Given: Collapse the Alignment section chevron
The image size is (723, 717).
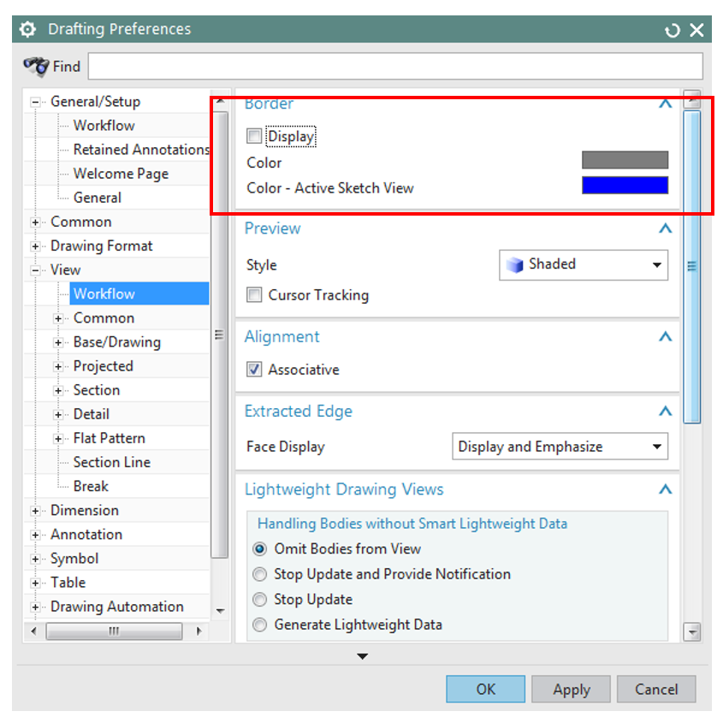Looking at the screenshot, I should click(x=665, y=336).
